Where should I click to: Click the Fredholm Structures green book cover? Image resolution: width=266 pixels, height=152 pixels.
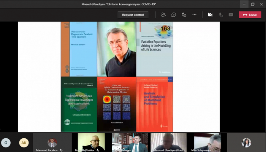pyautogui.click(x=79, y=104)
